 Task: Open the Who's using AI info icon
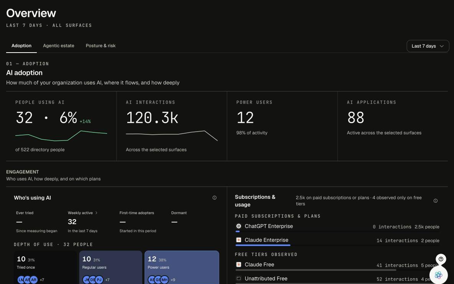(x=215, y=198)
